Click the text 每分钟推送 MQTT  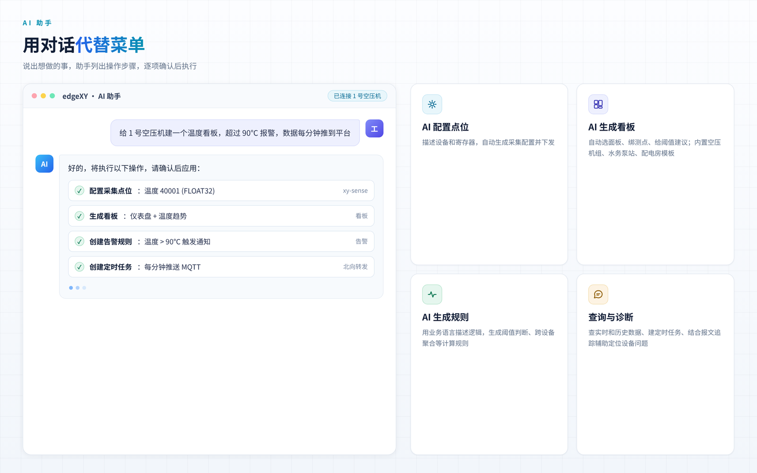pyautogui.click(x=173, y=267)
